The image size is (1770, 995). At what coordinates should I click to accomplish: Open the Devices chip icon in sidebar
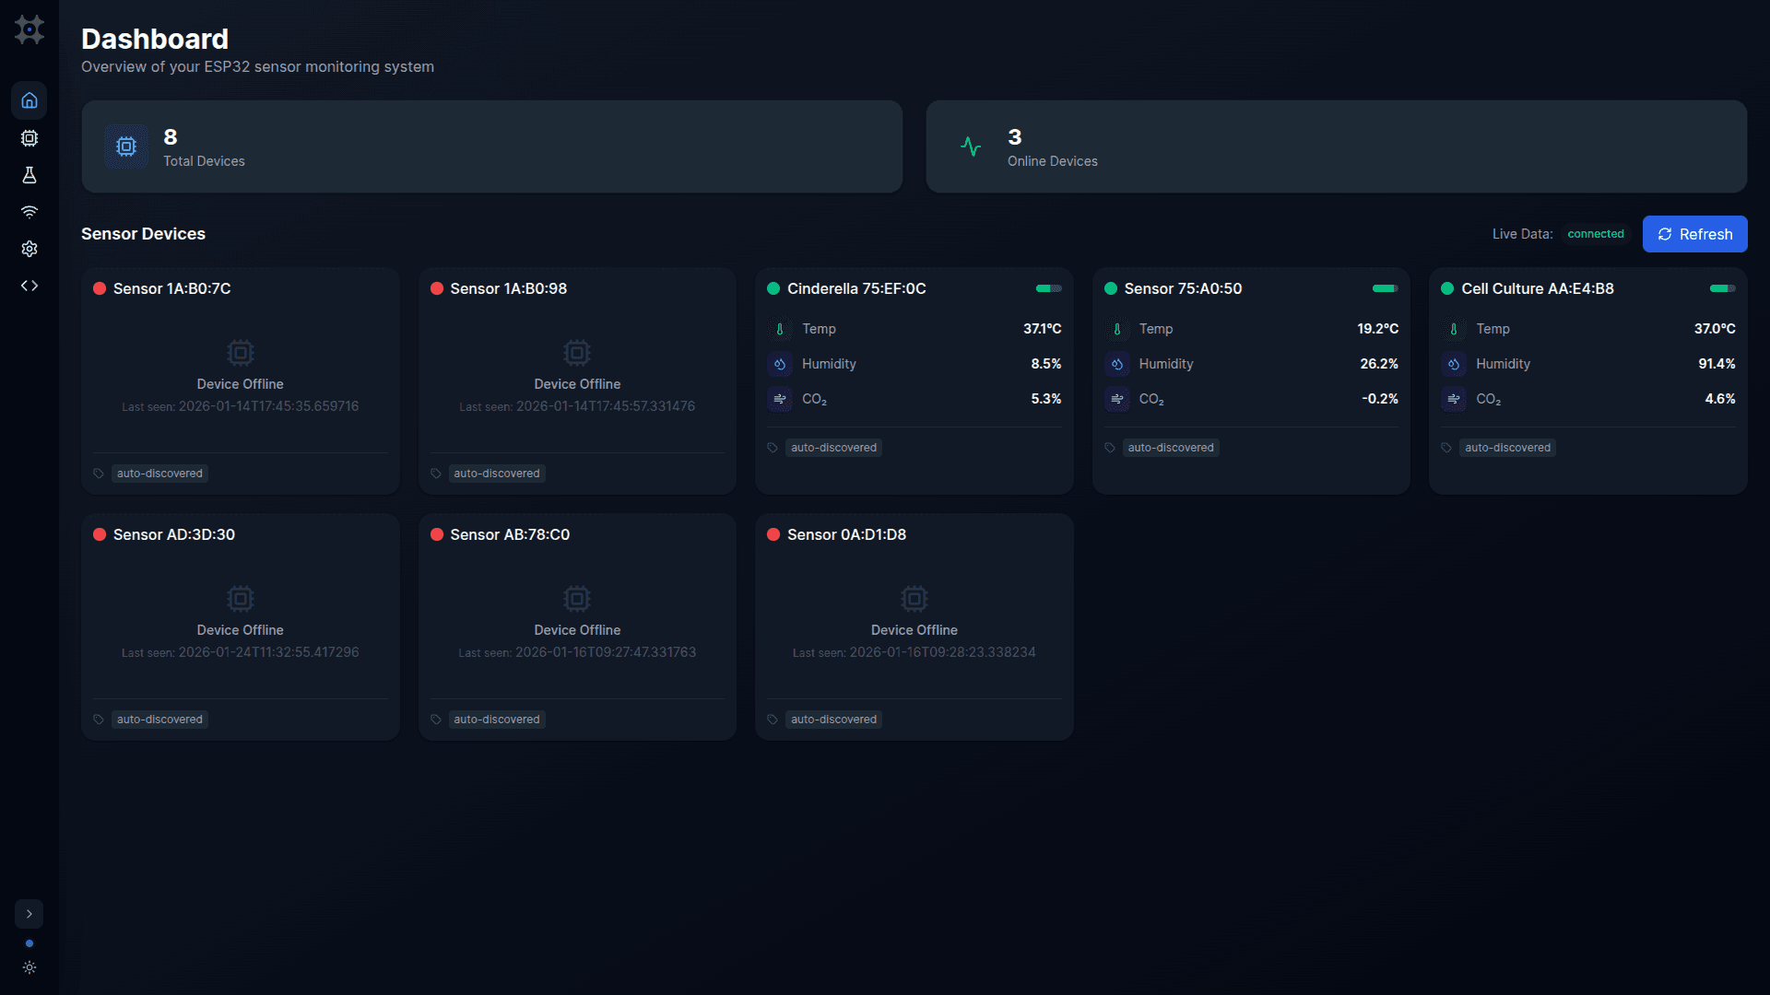[29, 138]
